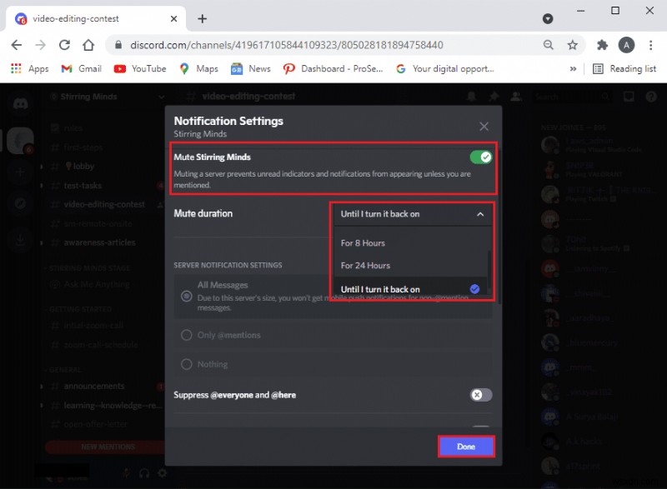This screenshot has width=667, height=489.
Task: Open the Discord Home icon
Action: point(20,102)
